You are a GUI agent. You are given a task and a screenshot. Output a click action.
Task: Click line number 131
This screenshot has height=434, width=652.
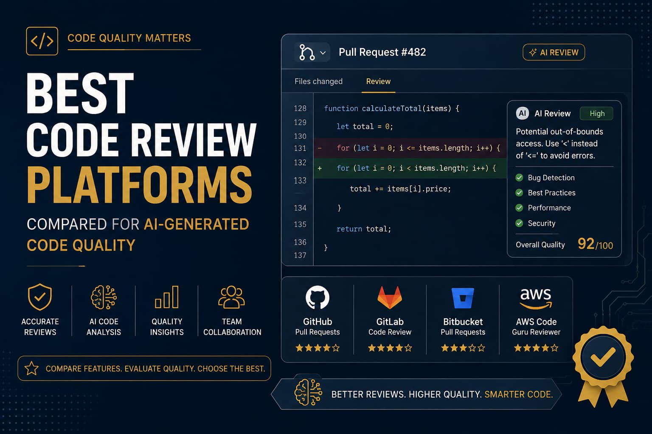[300, 148]
